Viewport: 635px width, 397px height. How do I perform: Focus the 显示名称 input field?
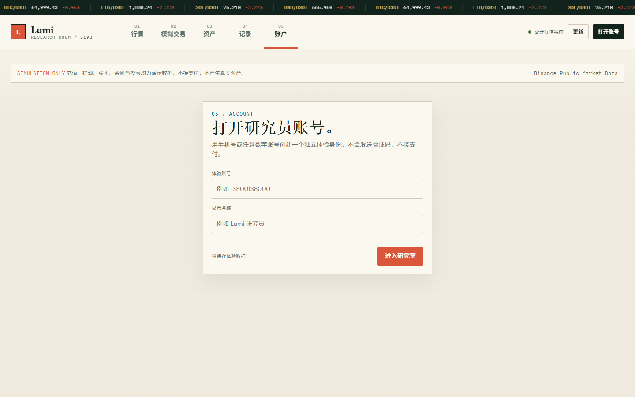click(317, 224)
